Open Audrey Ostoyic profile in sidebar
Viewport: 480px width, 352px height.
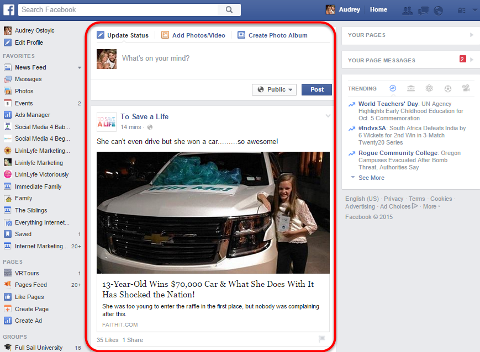[35, 30]
